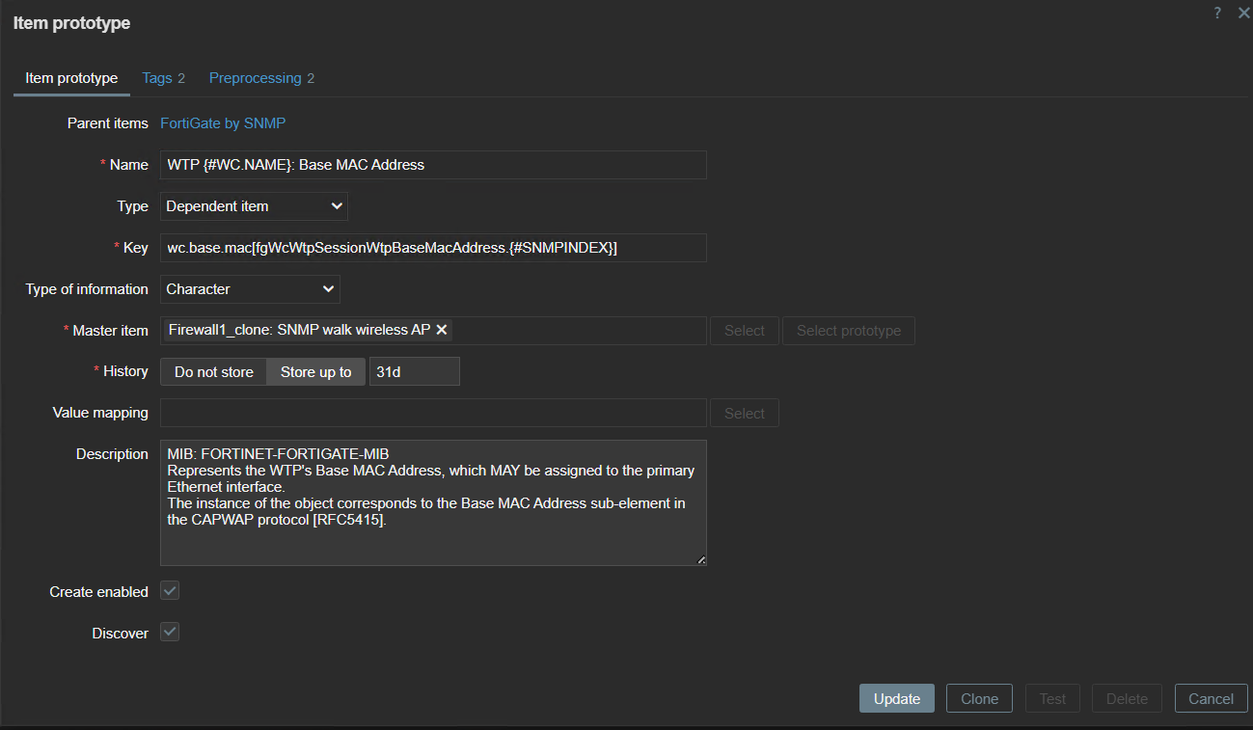
Task: Click the Cancel button
Action: [1211, 699]
